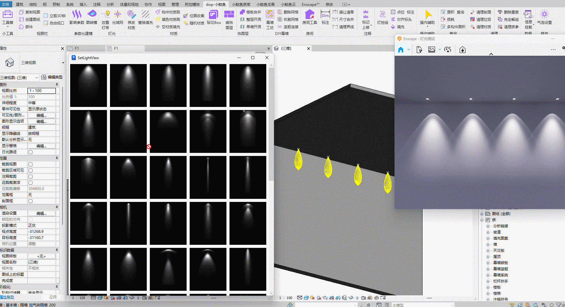Open the 属性帮助 link
The height and width of the screenshot is (307, 565).
pyautogui.click(x=7, y=297)
